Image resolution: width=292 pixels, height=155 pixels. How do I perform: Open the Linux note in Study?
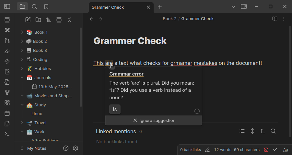pos(37,114)
